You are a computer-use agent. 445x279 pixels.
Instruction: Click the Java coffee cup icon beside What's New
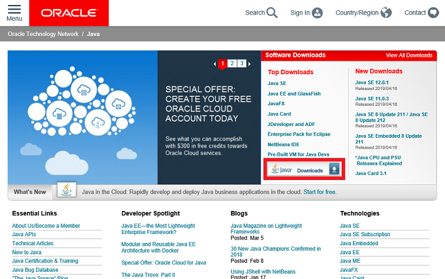coord(66,190)
